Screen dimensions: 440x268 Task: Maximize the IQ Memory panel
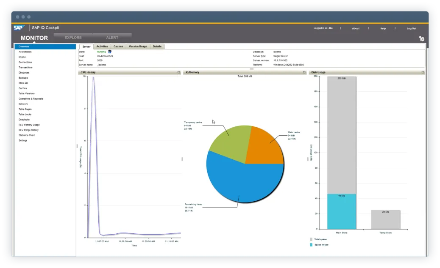click(304, 72)
